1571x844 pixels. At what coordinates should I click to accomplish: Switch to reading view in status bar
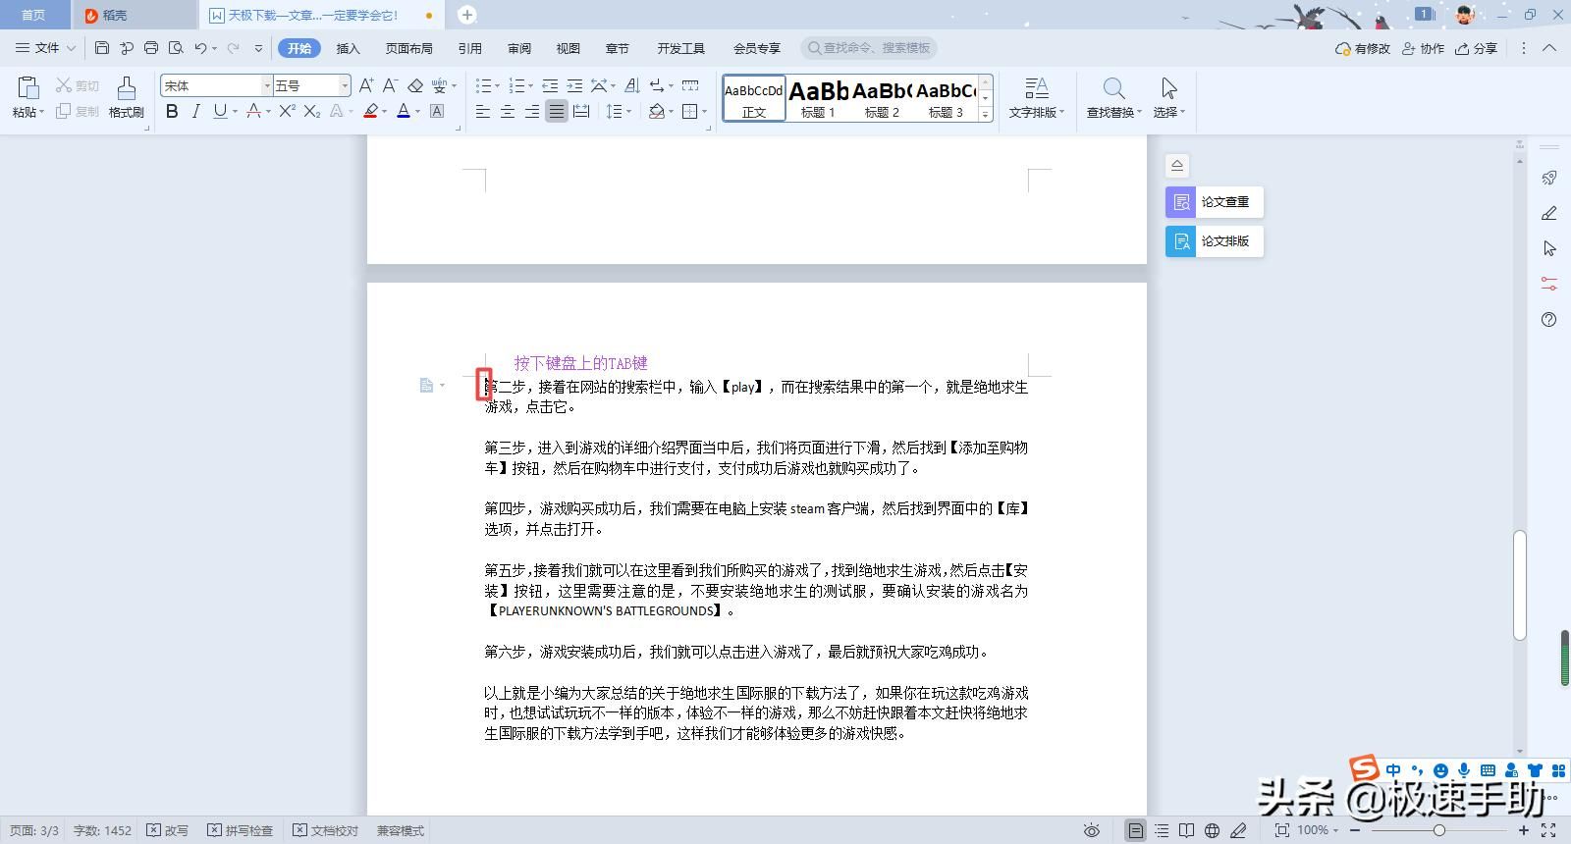pos(1187,830)
